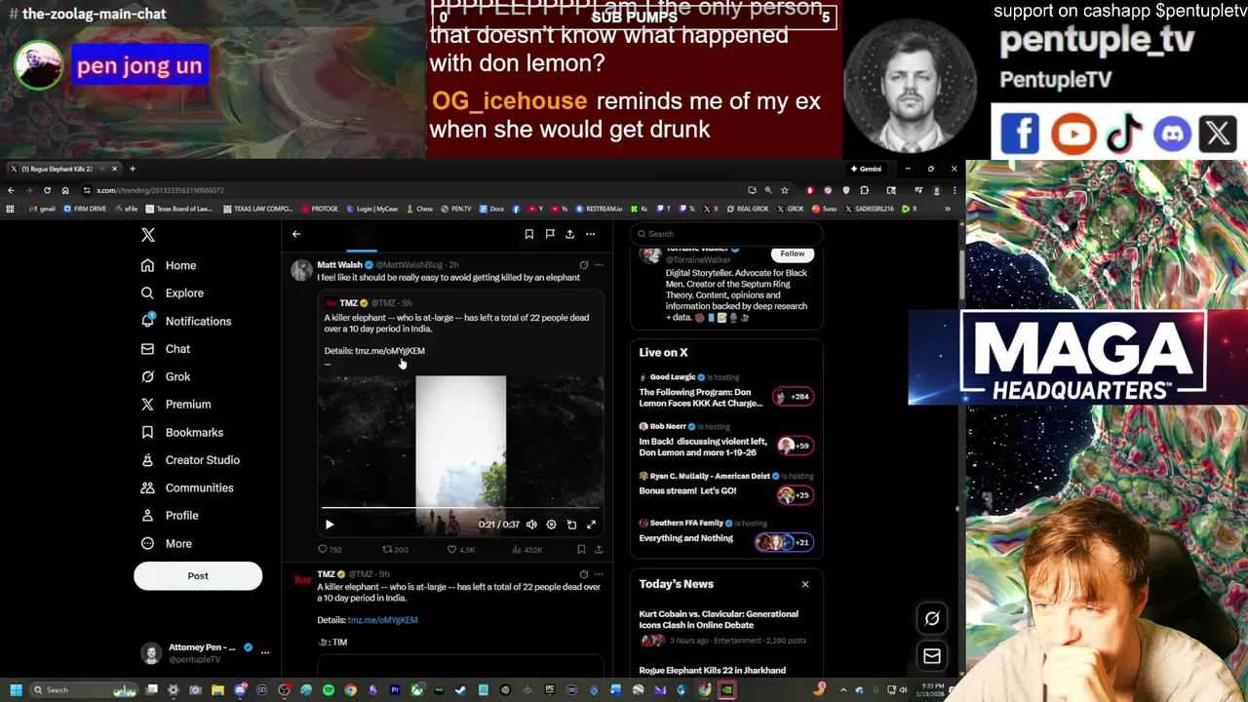
Task: Open account menu next to Attorney Pen
Action: coord(264,652)
